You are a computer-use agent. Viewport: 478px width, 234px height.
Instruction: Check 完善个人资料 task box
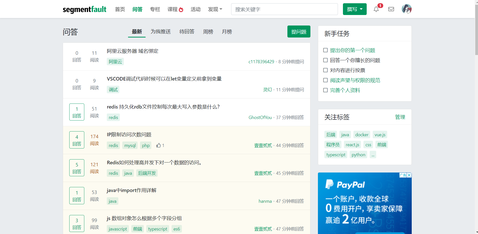(325, 90)
